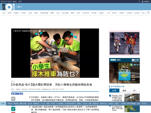Switch to the 博評 ranking tab
This screenshot has height=113, width=151.
pos(124,91)
